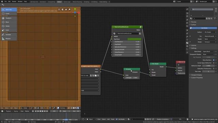Screen dimensions: 218x123
Task: Click the node group icon on MaterialGreenBlueScreen header
Action: 141,27
